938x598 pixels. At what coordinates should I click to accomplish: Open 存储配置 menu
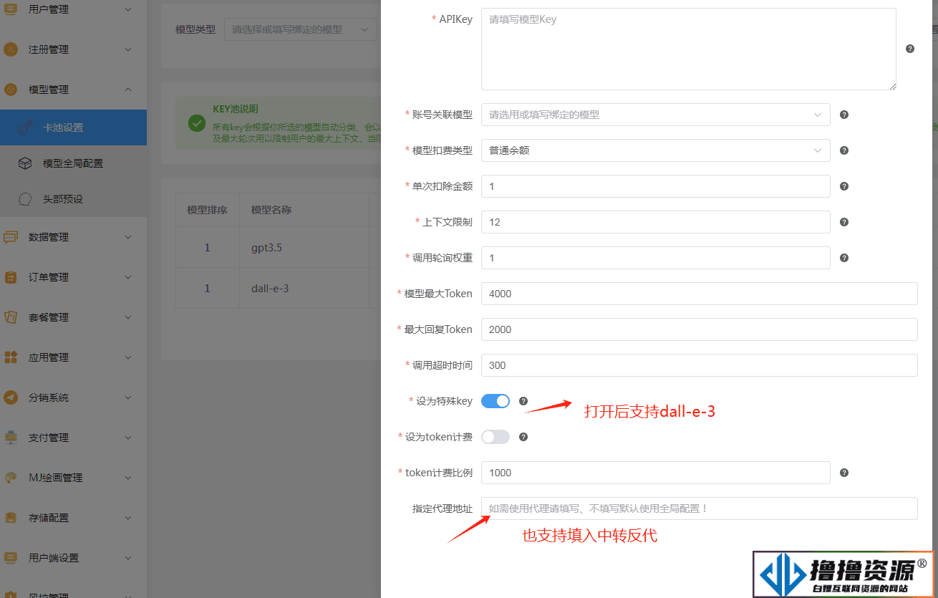point(73,518)
